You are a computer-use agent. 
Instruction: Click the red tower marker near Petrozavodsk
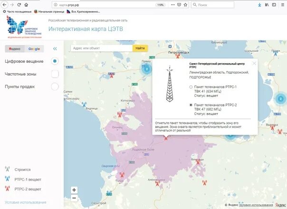[178, 56]
